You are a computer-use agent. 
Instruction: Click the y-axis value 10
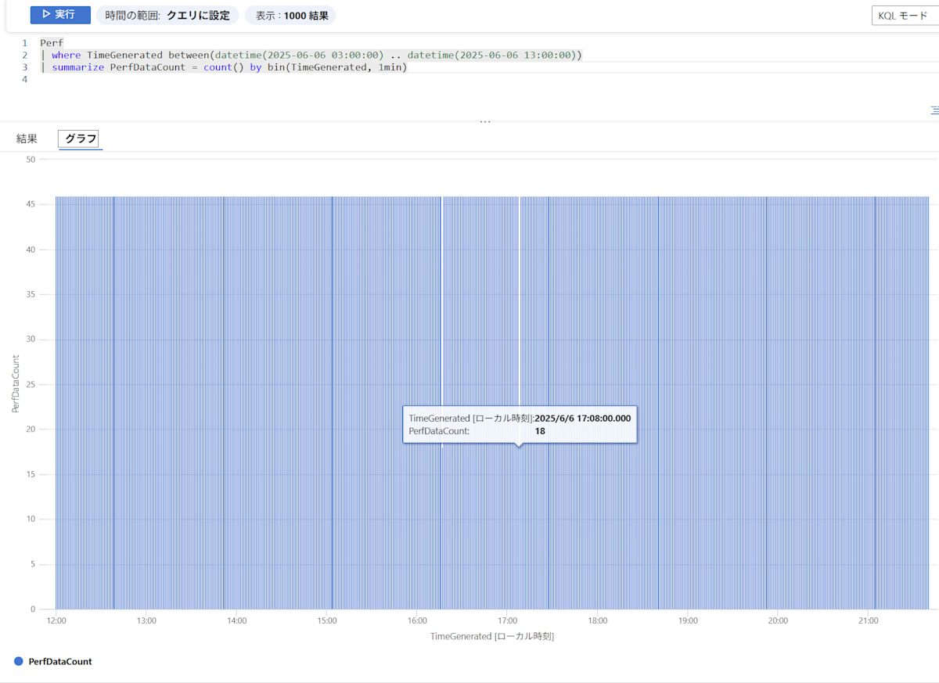pos(31,519)
